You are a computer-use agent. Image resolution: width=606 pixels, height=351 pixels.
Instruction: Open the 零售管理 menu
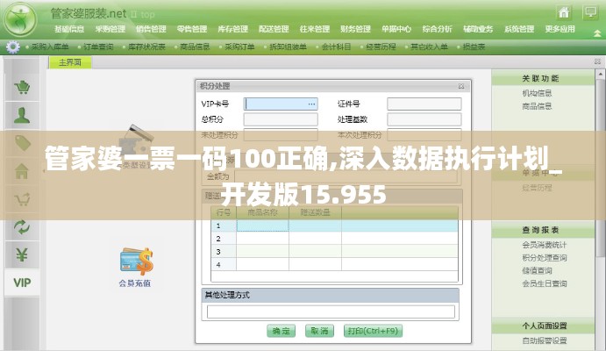click(192, 29)
